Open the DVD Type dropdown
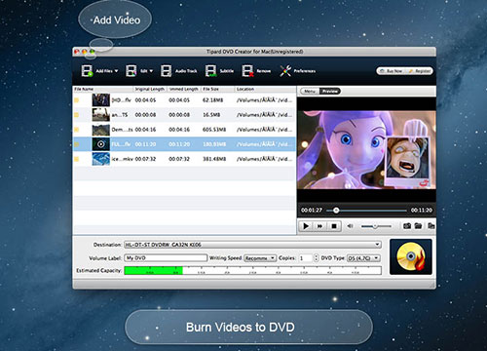This screenshot has width=487, height=351. click(363, 258)
